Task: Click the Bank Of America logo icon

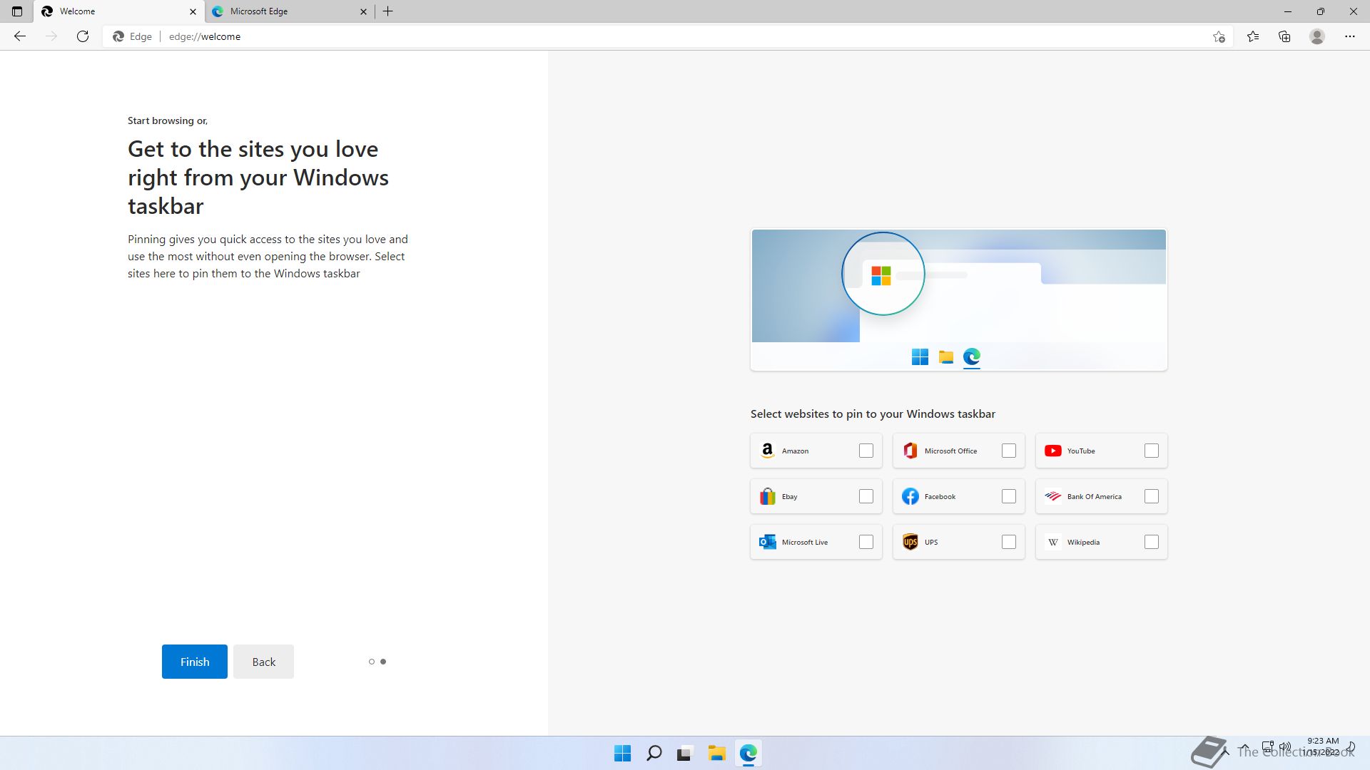Action: 1053,496
